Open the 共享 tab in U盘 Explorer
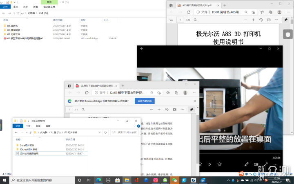 [x=25, y=7]
